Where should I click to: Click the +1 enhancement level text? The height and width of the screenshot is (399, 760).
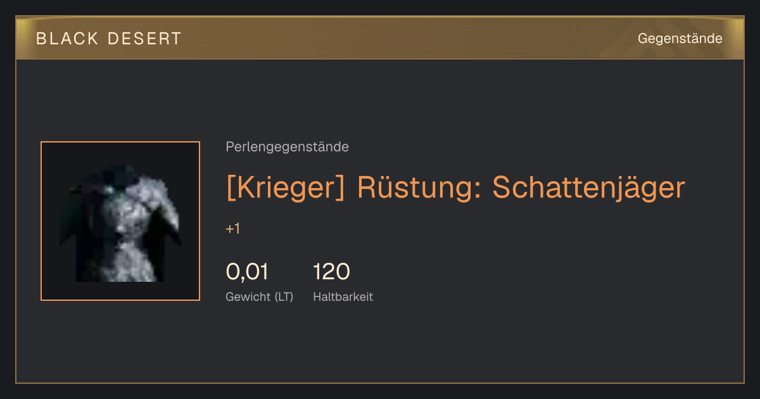point(232,229)
